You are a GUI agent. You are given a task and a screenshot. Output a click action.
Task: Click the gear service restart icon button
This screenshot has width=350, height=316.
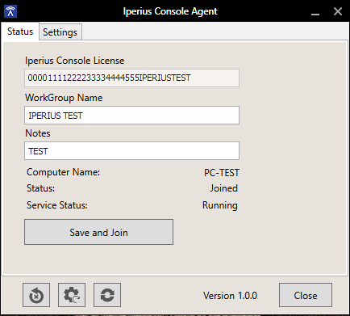click(x=72, y=295)
